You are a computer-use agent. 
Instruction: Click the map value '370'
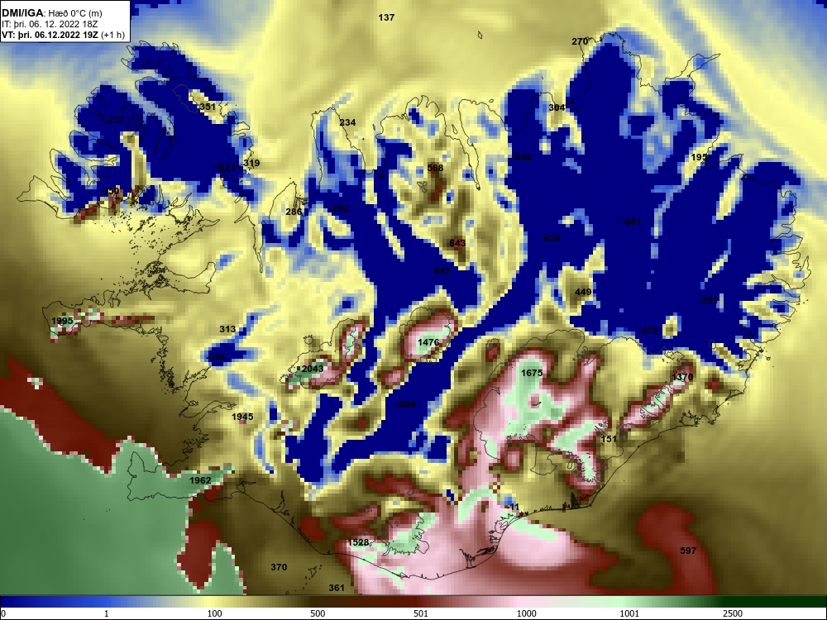[279, 567]
